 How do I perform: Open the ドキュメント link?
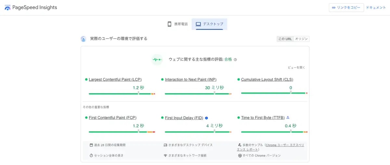[376, 7]
